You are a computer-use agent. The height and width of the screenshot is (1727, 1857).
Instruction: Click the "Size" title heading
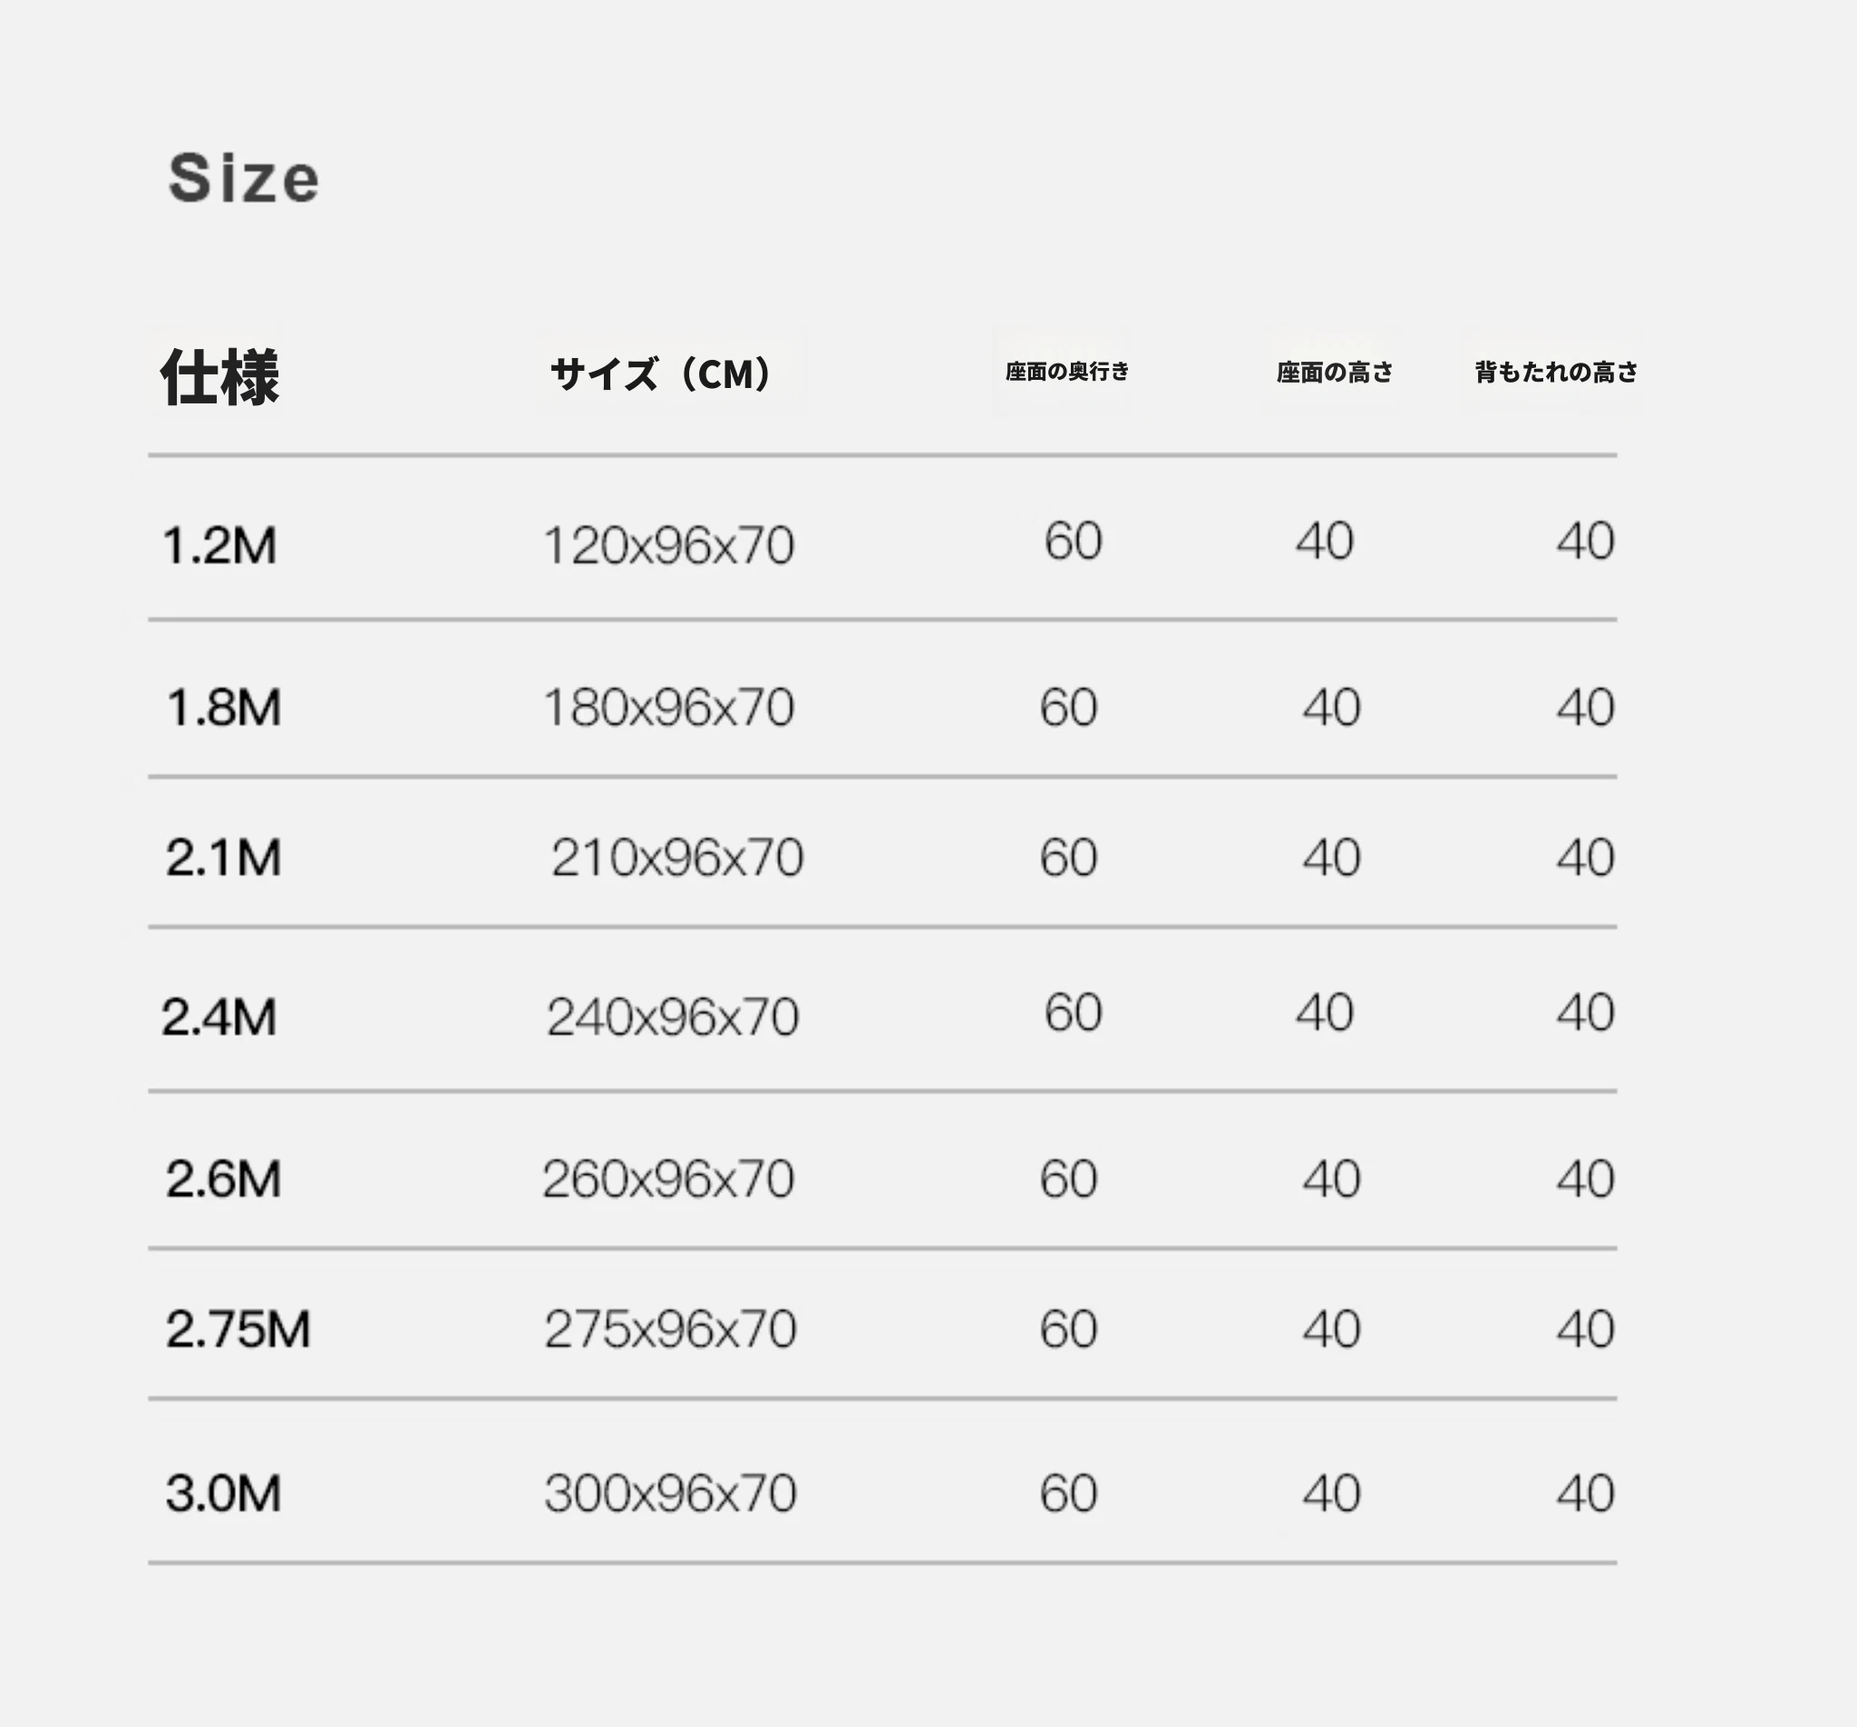(x=244, y=178)
